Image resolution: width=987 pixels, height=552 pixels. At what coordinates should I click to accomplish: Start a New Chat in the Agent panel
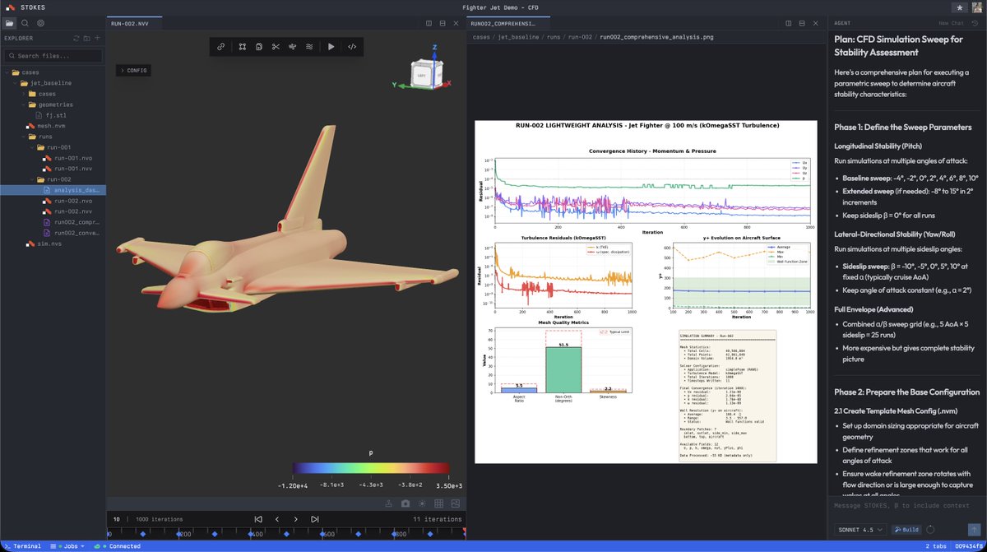[951, 23]
